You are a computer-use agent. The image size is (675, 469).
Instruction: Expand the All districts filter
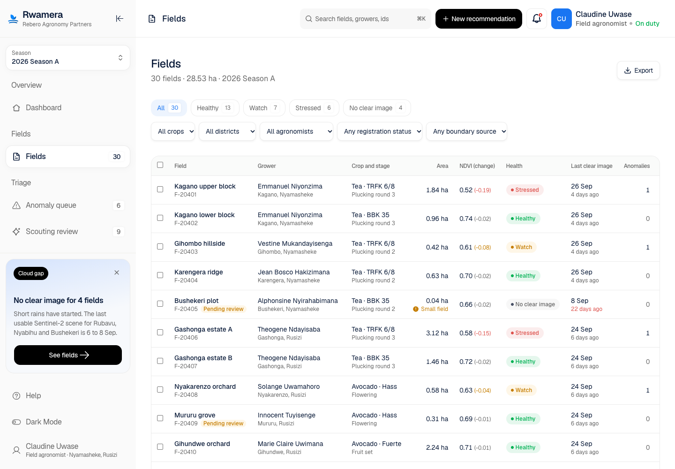(227, 131)
